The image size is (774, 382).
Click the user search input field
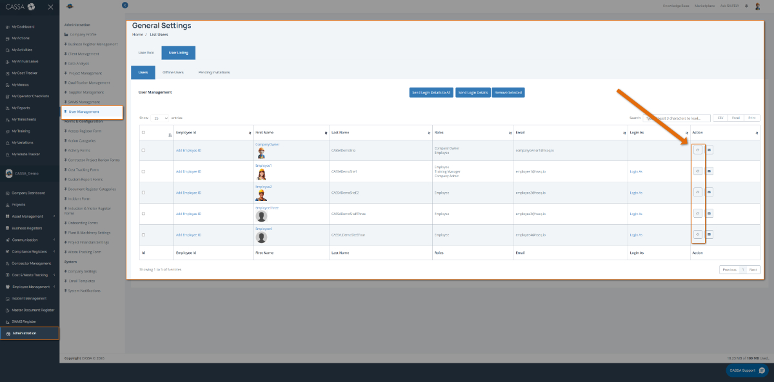677,119
